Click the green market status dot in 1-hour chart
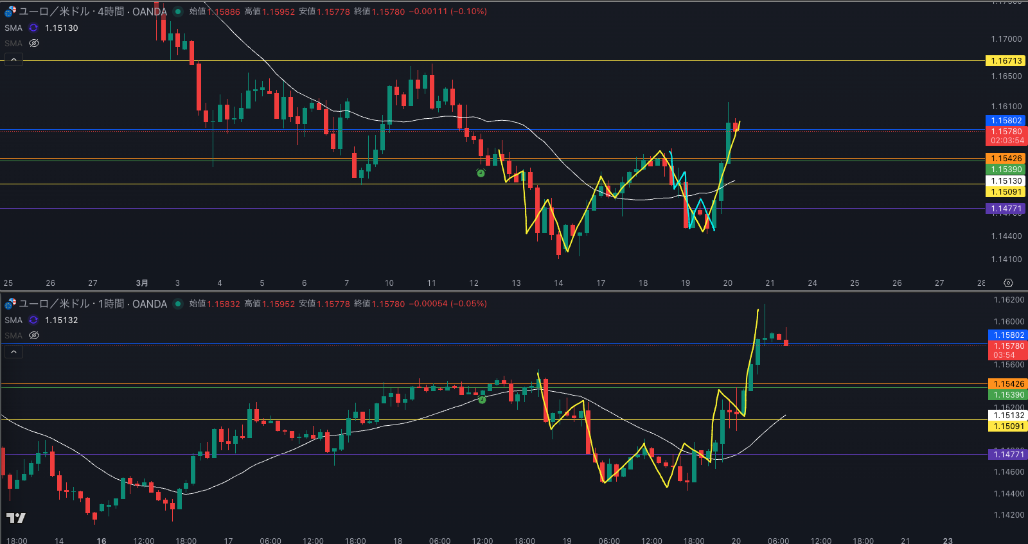This screenshot has height=544, width=1028. pos(178,304)
